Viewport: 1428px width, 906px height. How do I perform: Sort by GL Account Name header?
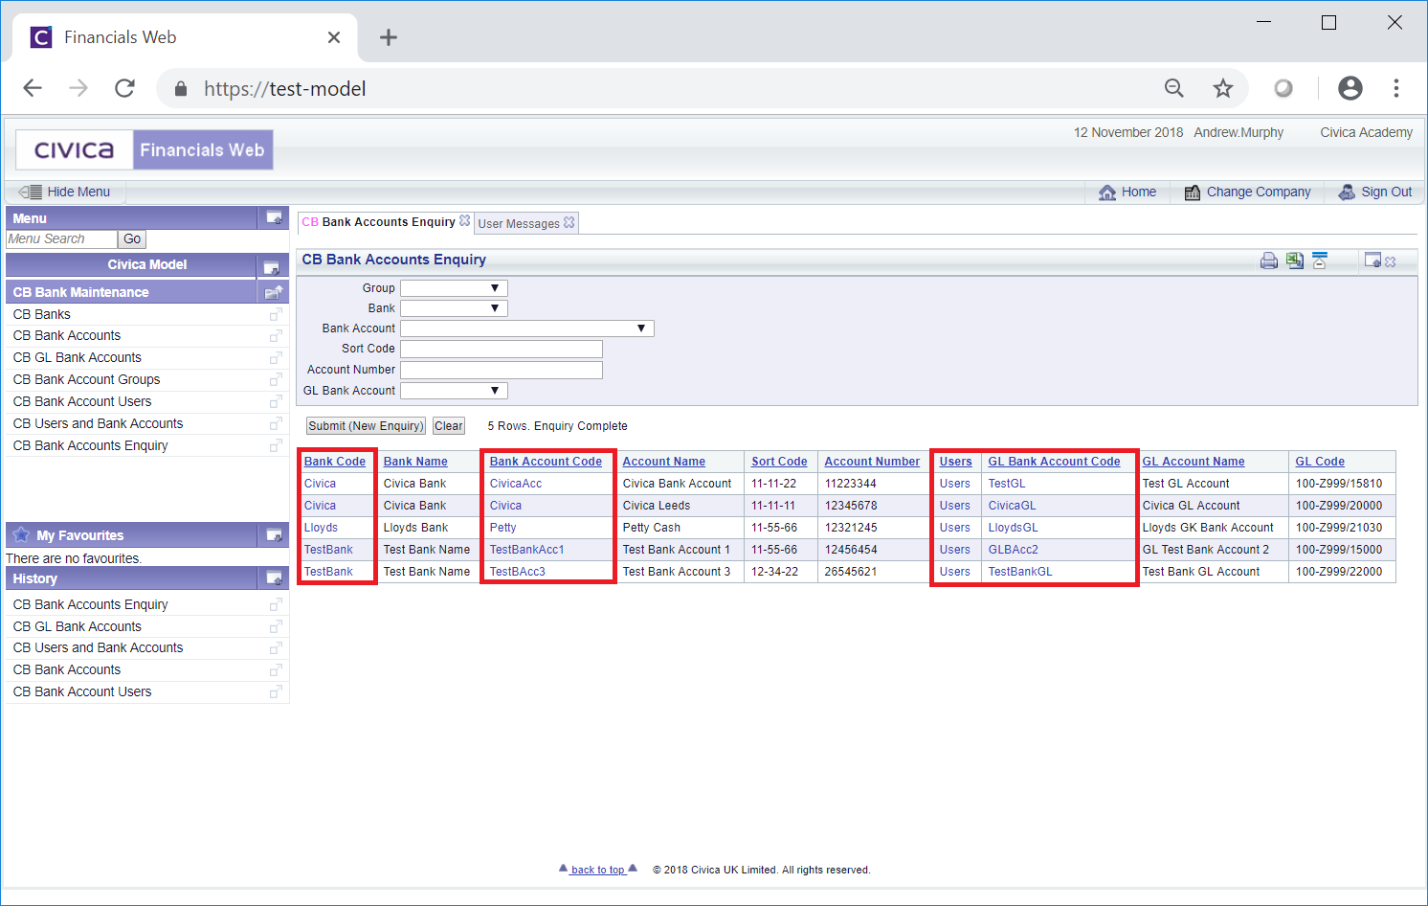[x=1194, y=462]
